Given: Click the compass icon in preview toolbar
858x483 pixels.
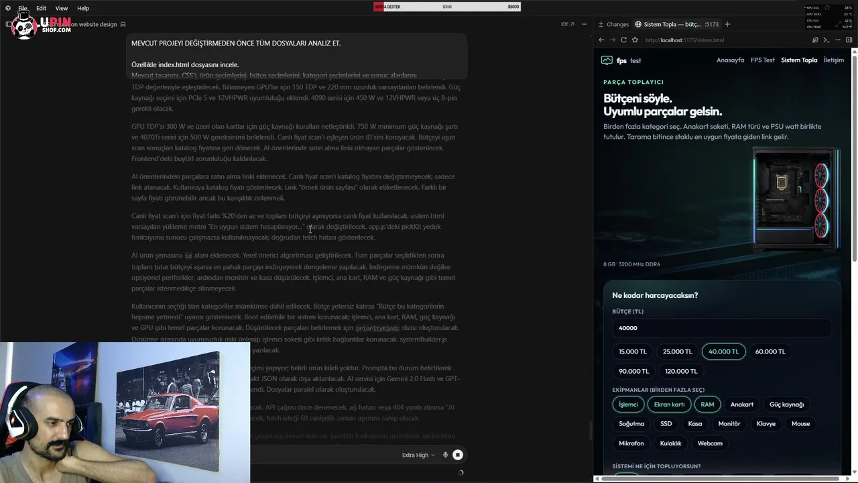Looking at the screenshot, I should [815, 40].
